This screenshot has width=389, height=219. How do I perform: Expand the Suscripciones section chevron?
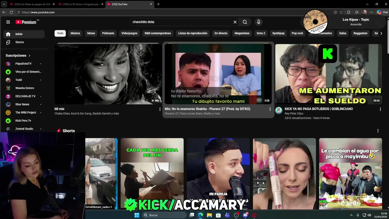(x=29, y=56)
